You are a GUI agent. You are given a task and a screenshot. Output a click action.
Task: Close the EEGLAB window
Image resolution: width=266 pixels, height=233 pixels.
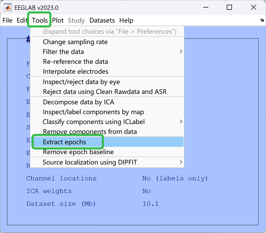pyautogui.click(x=254, y=8)
